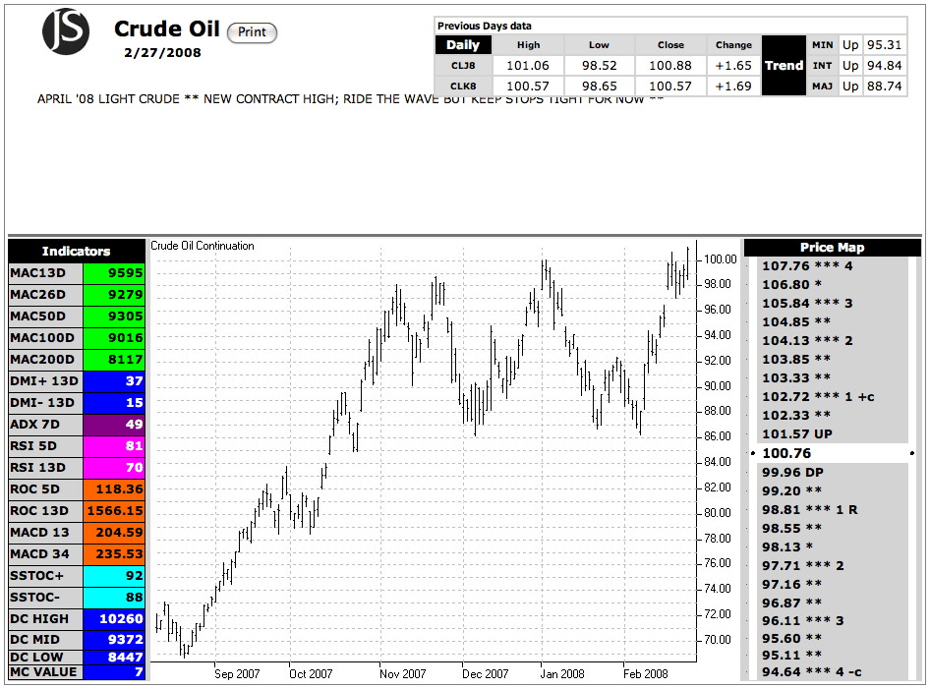Click the black Trend label box
This screenshot has width=930, height=689.
click(x=784, y=65)
